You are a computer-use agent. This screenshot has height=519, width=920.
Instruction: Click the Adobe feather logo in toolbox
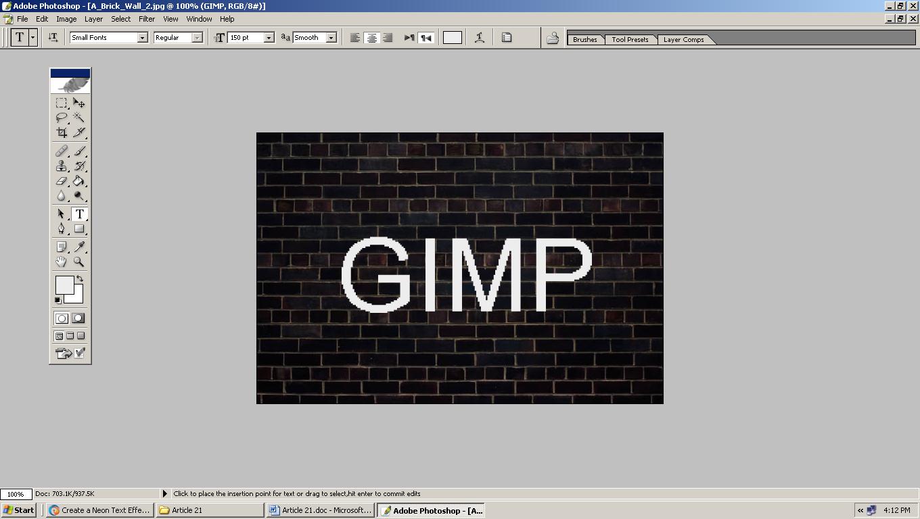pos(70,85)
